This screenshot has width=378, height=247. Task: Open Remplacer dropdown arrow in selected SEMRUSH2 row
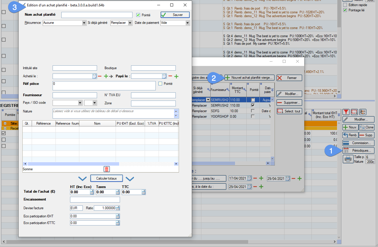pyautogui.click(x=208, y=100)
